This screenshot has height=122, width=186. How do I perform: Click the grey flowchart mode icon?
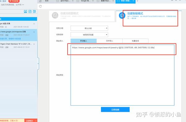[x=55, y=15]
